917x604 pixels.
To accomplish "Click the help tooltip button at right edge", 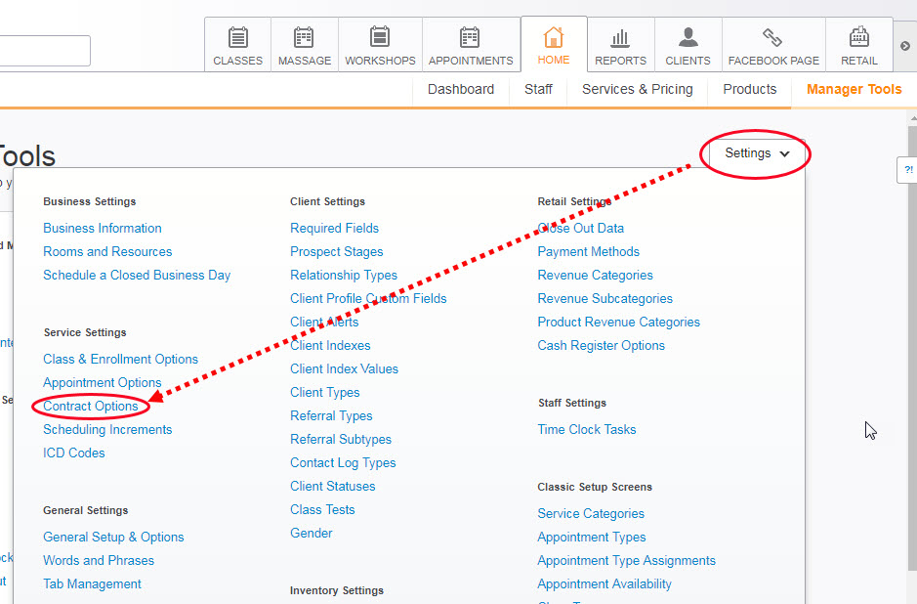I will (908, 170).
